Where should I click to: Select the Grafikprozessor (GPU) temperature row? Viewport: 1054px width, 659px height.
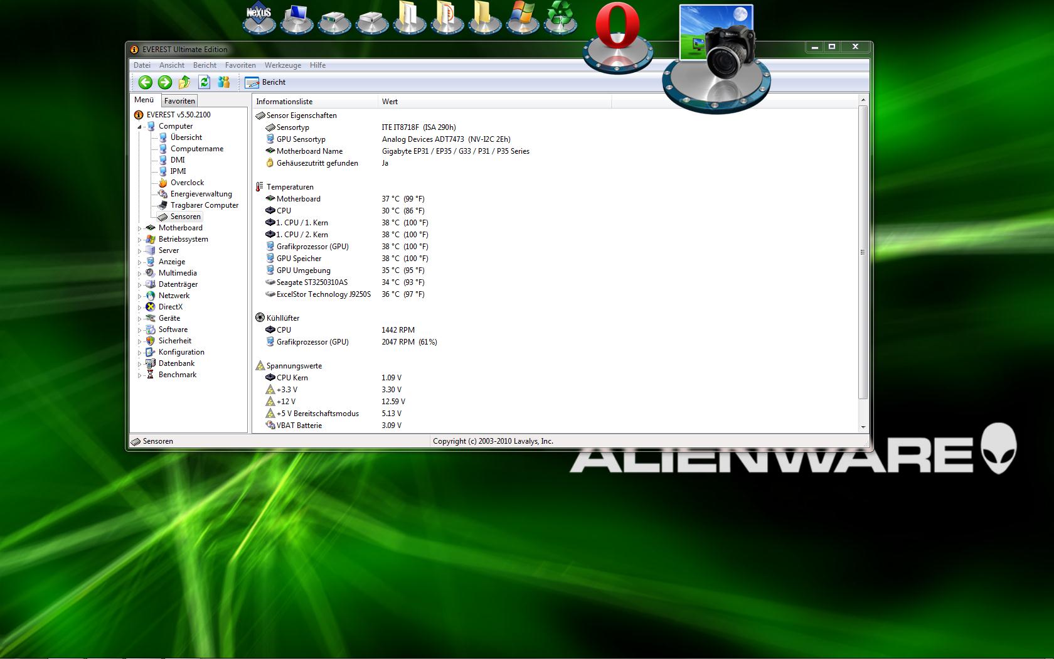(555, 247)
